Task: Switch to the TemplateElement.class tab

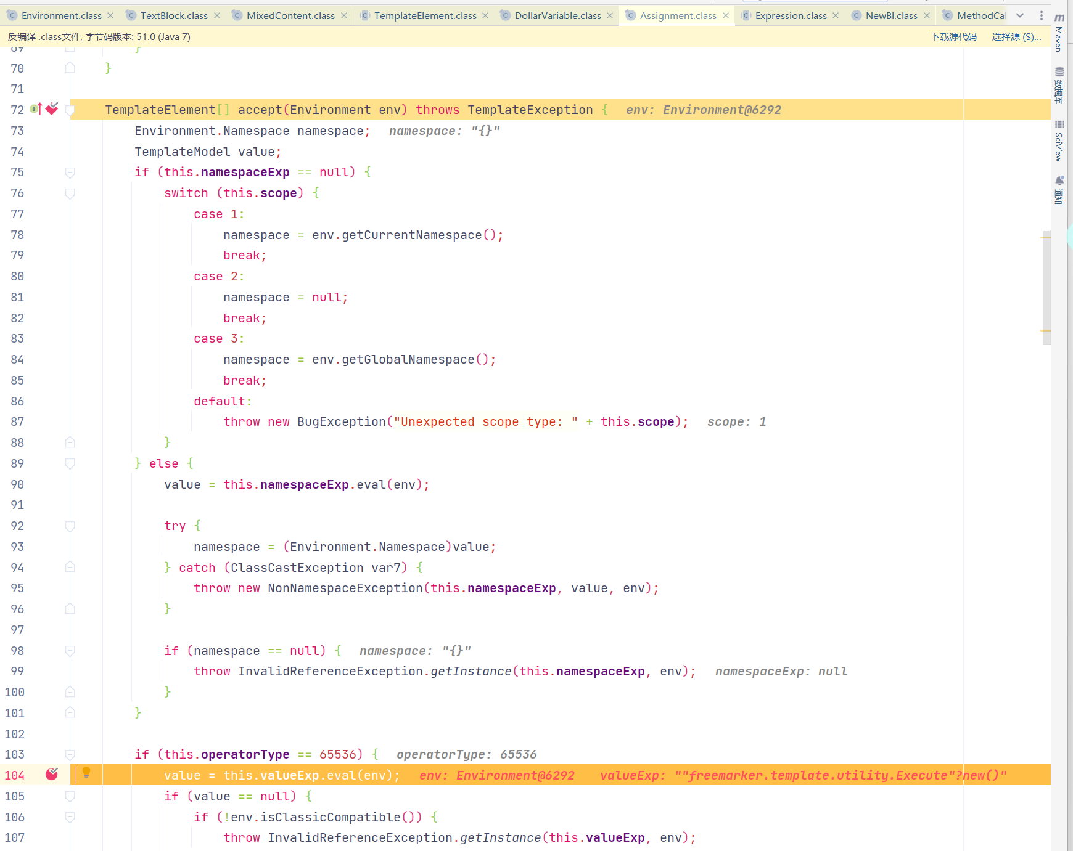Action: click(425, 15)
